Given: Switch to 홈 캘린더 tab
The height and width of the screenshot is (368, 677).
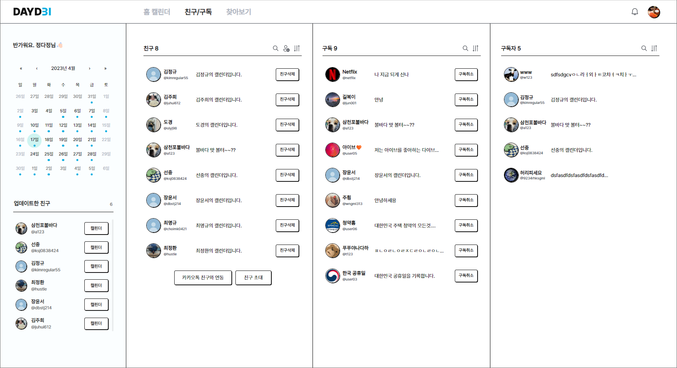Looking at the screenshot, I should pos(157,12).
